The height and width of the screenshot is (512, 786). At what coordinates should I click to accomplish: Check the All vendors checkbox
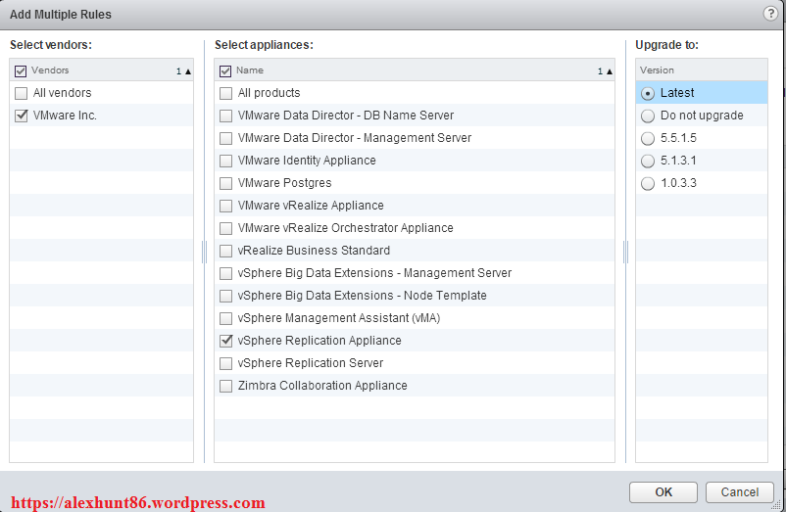point(21,93)
